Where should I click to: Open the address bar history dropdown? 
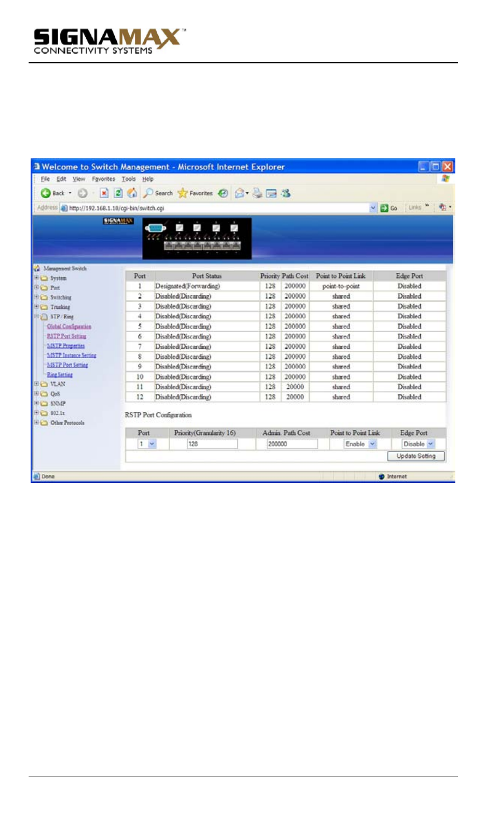pos(373,208)
